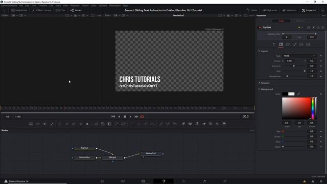Collapse the Layout section

point(259,51)
